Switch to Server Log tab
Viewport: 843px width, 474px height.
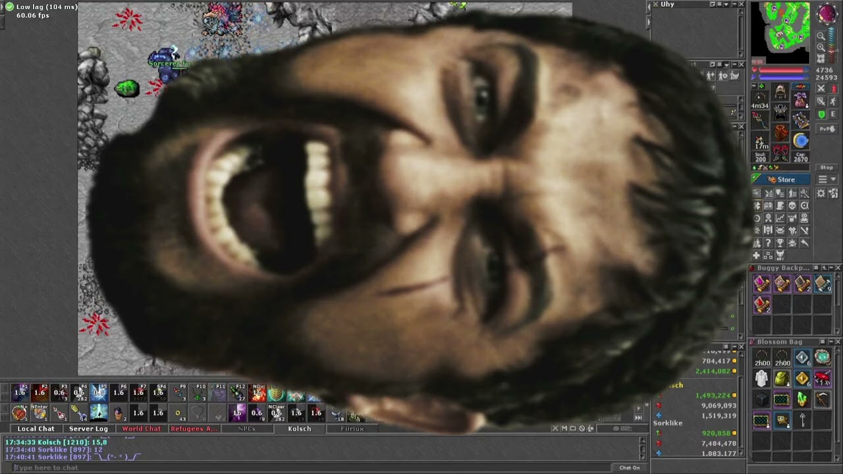point(88,429)
